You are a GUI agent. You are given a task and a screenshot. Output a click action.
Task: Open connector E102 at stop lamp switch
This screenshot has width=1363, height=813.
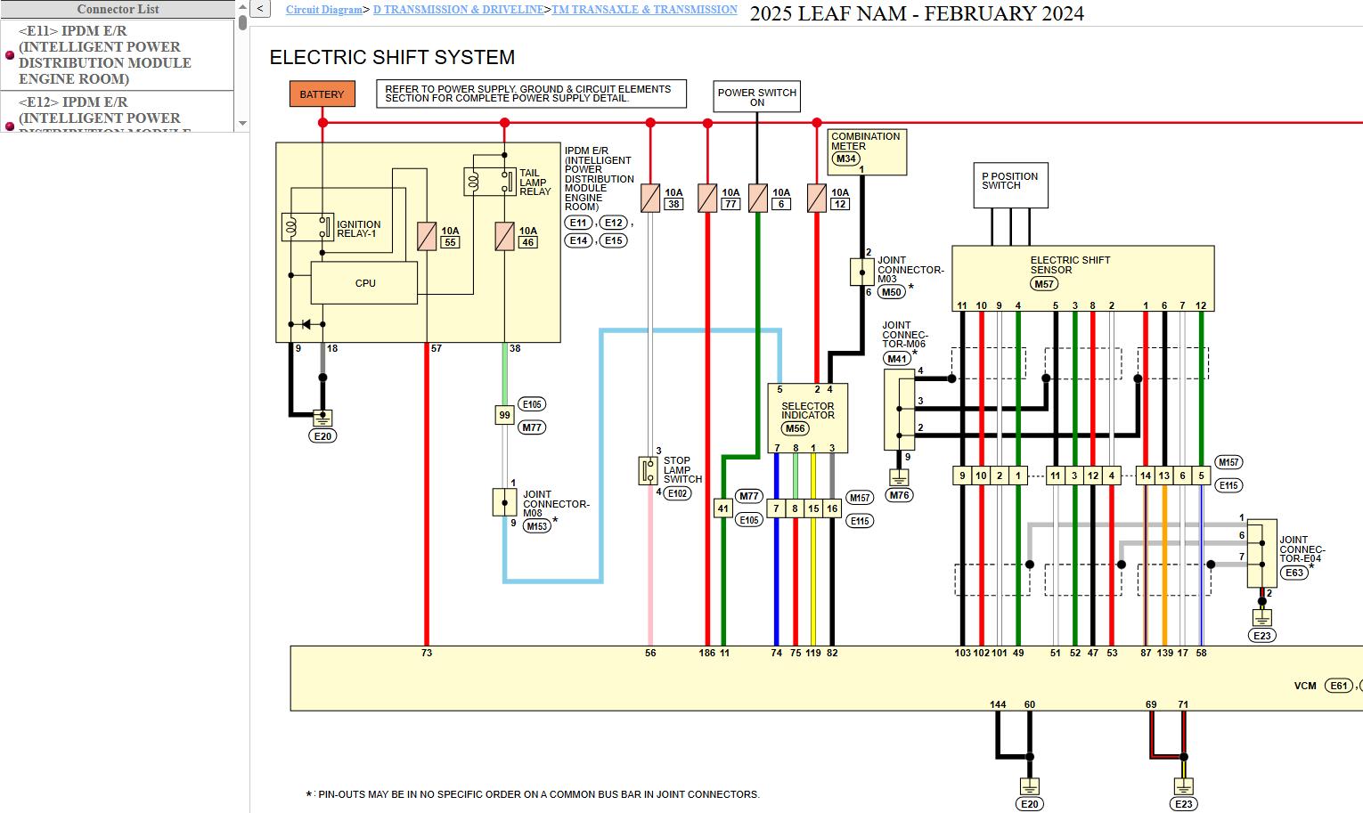[678, 493]
